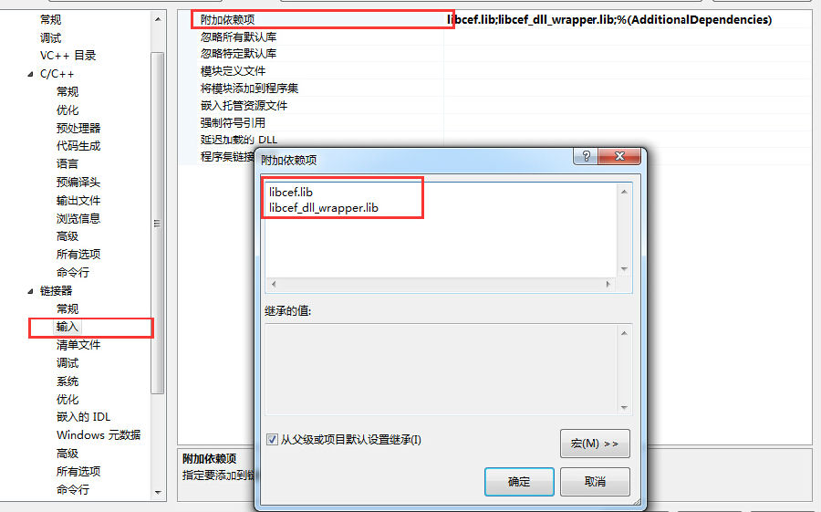Click the tree panel vertical scrollbar thumb

(158, 223)
